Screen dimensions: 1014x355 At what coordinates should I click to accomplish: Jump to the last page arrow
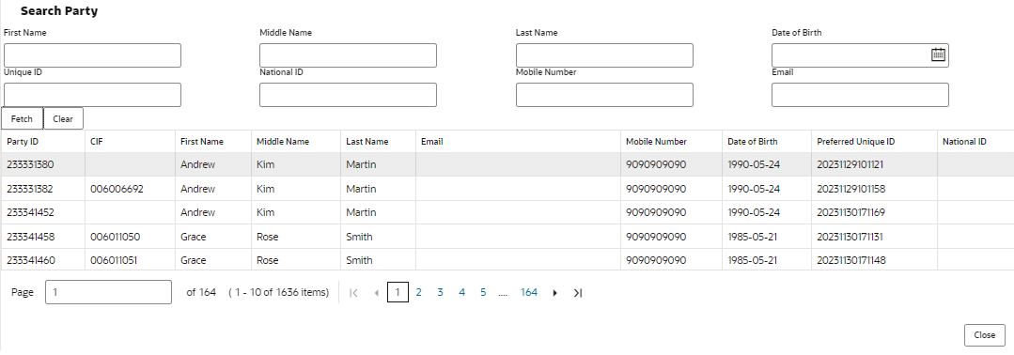pos(578,293)
